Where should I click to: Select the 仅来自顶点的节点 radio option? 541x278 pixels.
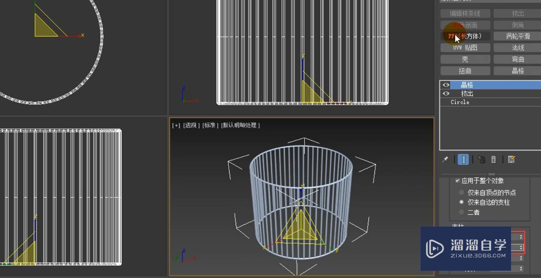tap(461, 192)
